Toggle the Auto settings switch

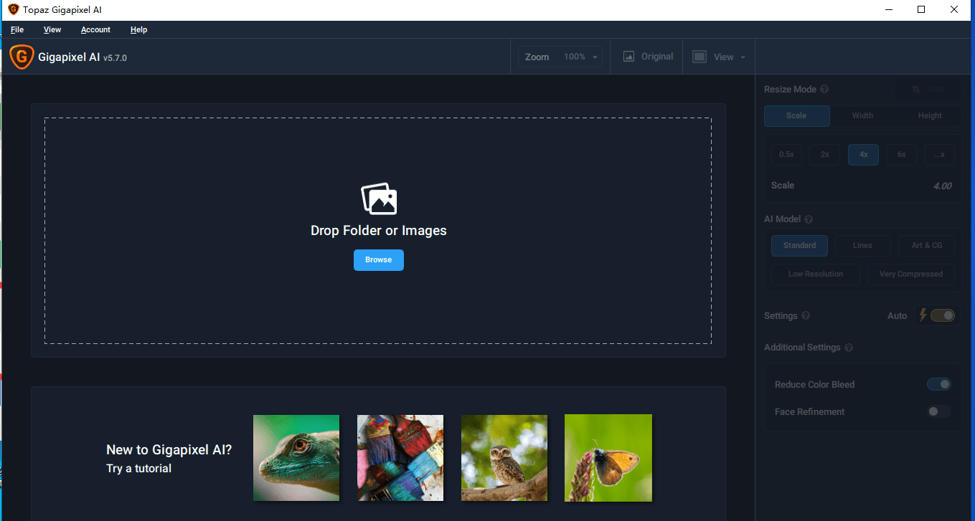click(x=943, y=315)
